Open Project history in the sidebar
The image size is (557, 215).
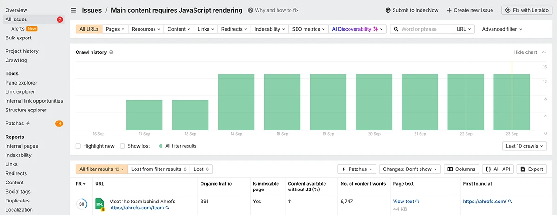(x=22, y=51)
